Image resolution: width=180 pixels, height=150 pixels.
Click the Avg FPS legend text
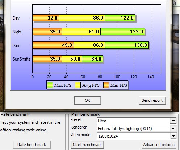pyautogui.click(x=91, y=85)
